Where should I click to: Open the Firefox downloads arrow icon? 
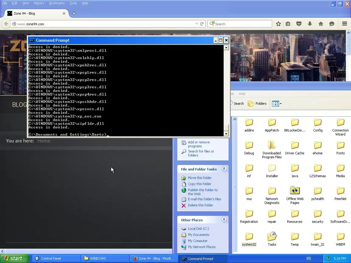coord(310,24)
